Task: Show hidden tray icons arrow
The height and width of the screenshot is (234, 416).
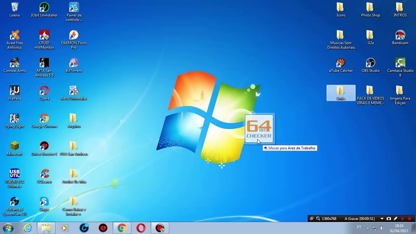Action: click(x=368, y=228)
